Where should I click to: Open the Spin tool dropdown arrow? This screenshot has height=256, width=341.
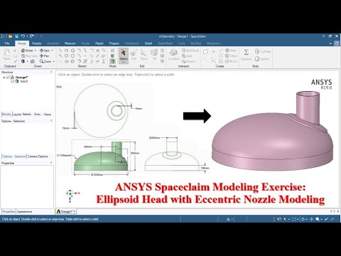click(x=52, y=50)
